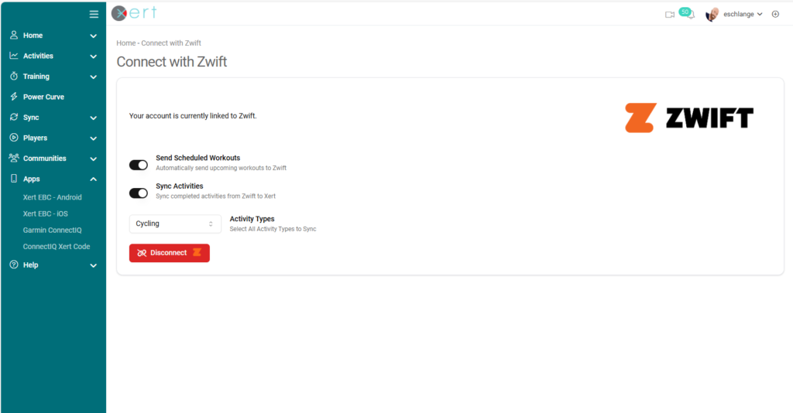Toggle Sync Activities switch
The width and height of the screenshot is (793, 413).
(x=139, y=193)
